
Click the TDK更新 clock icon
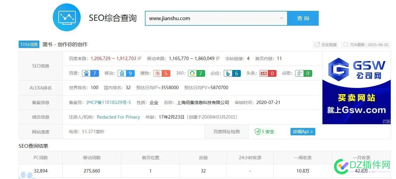click(x=345, y=44)
